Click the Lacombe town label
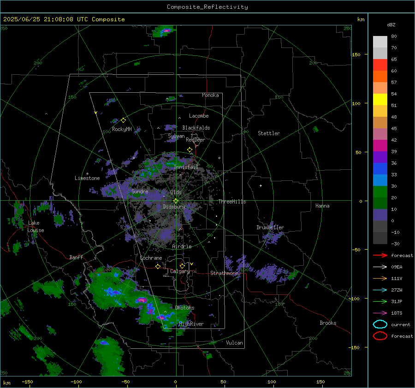Viewport: 415px width, 388px height. (199, 116)
